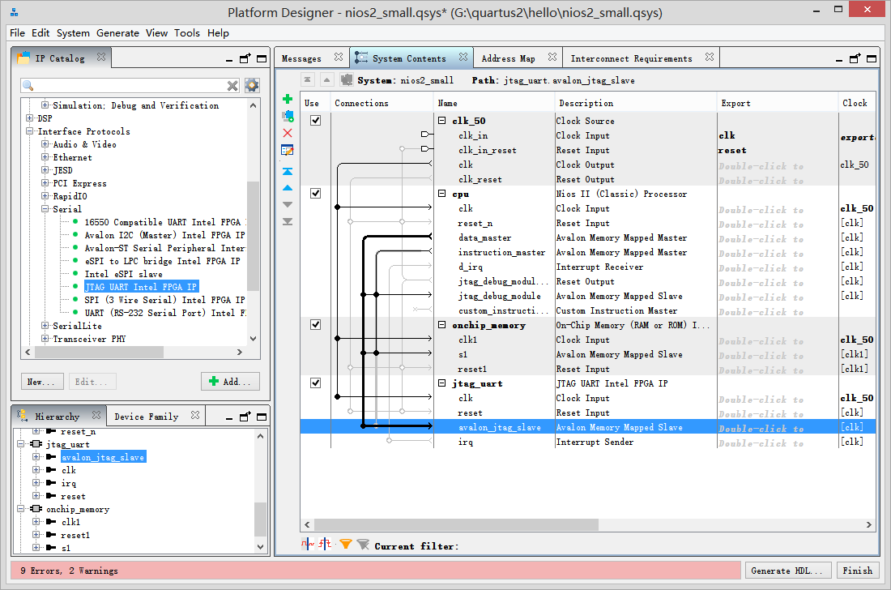Collapse the jtag_uart component row

pyautogui.click(x=442, y=383)
